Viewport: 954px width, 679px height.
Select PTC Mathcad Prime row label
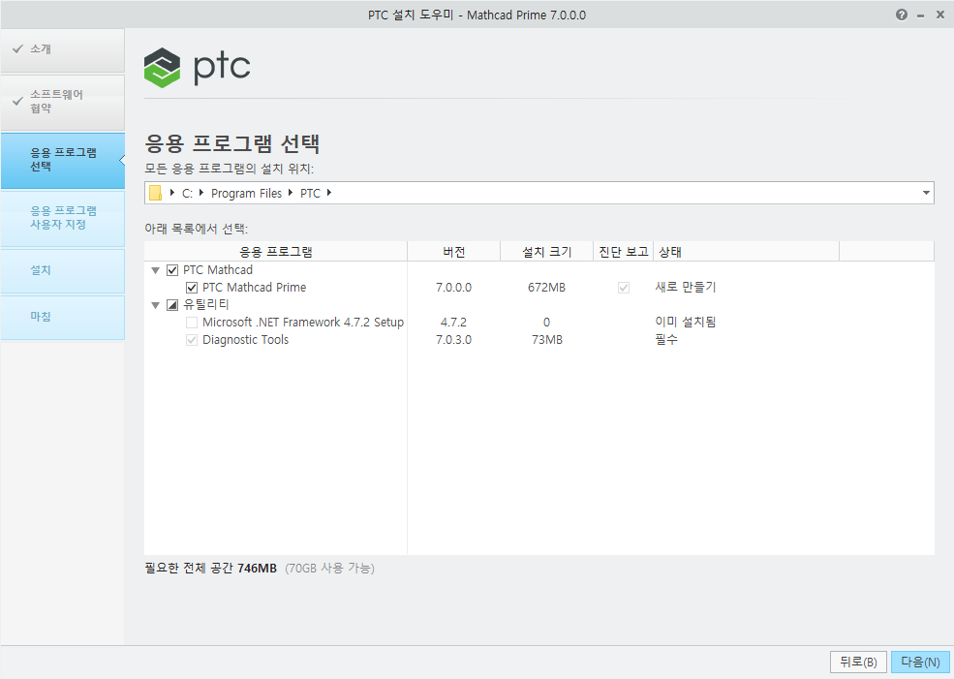click(255, 288)
